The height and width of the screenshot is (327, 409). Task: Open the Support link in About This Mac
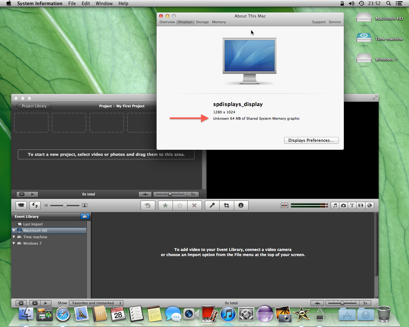tap(319, 22)
